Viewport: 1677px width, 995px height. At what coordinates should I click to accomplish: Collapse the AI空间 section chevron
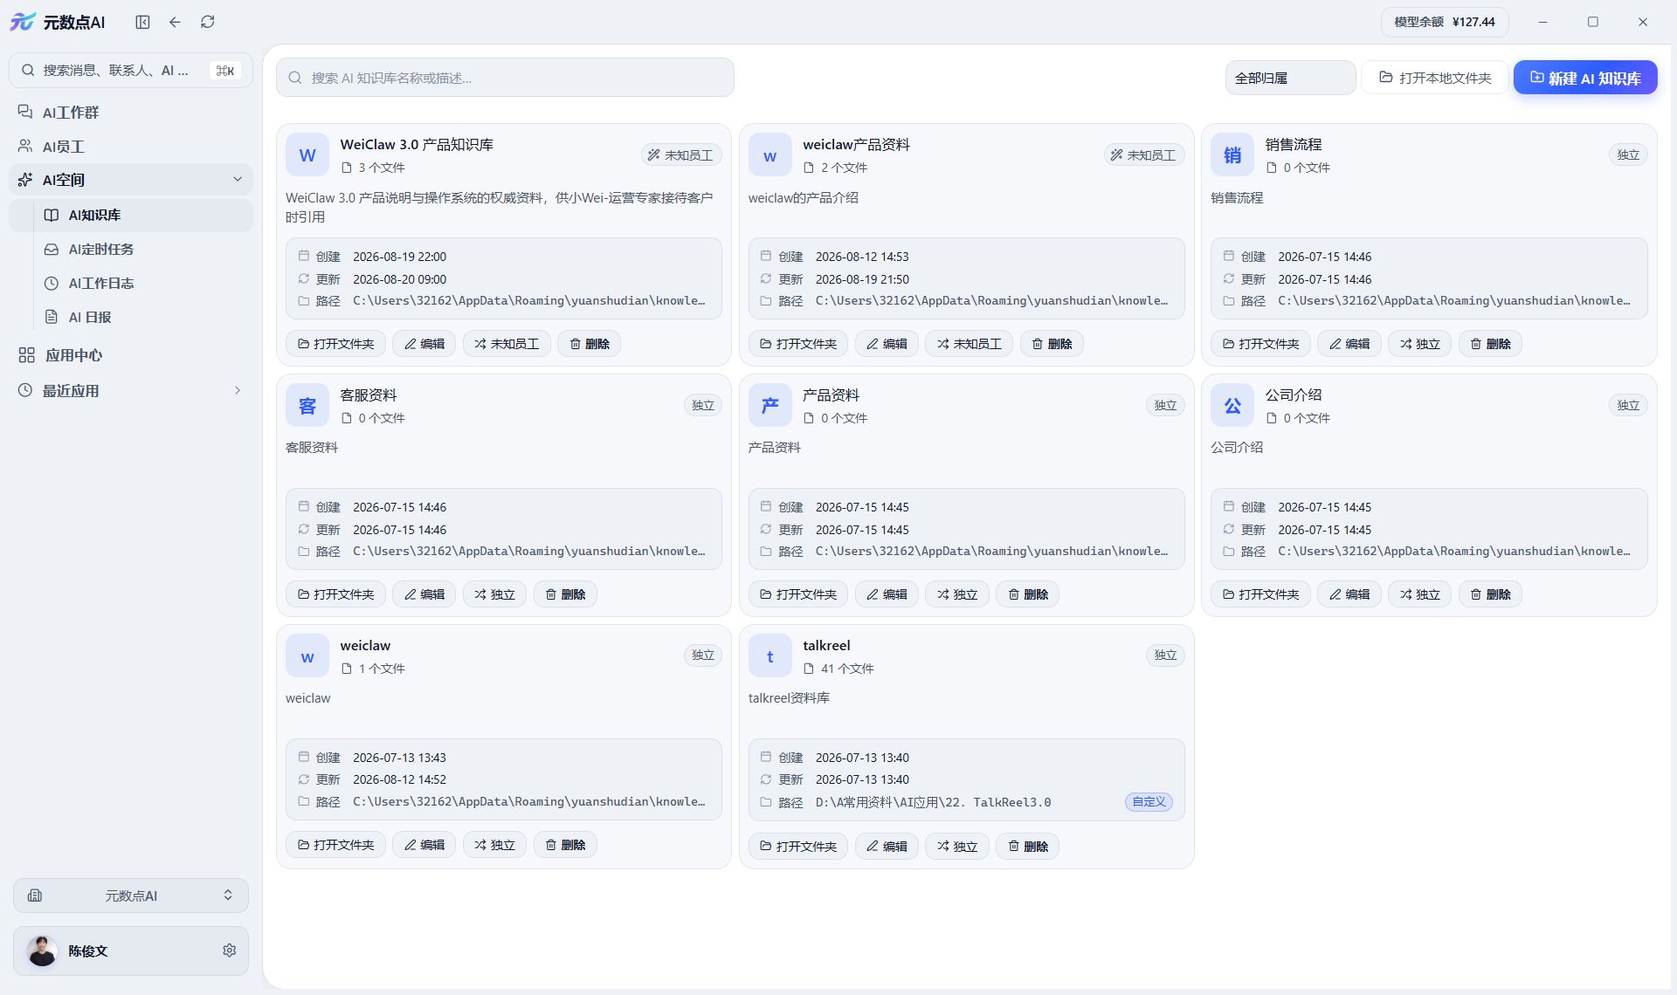(237, 180)
